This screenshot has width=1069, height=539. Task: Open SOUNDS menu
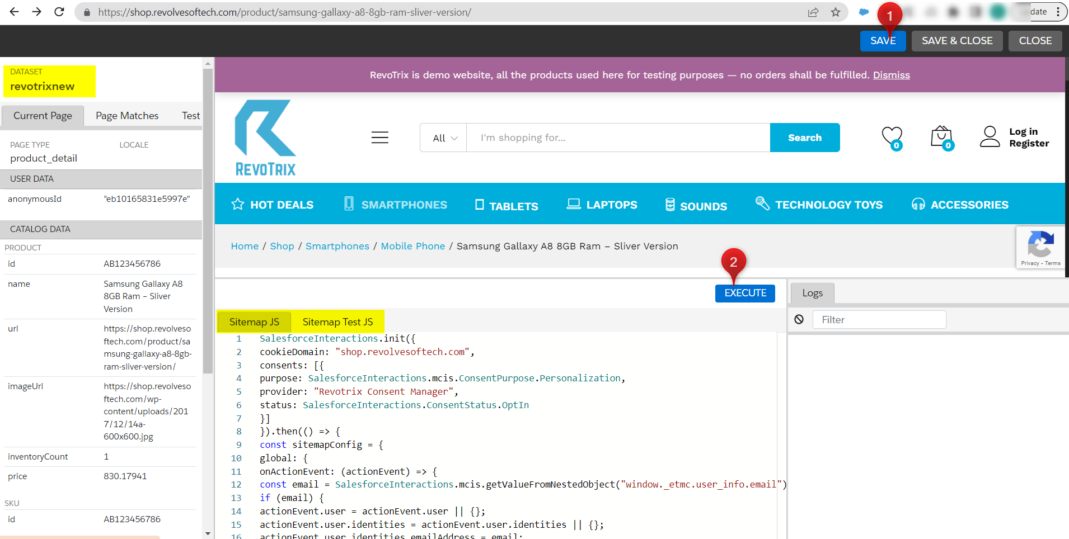(x=696, y=205)
